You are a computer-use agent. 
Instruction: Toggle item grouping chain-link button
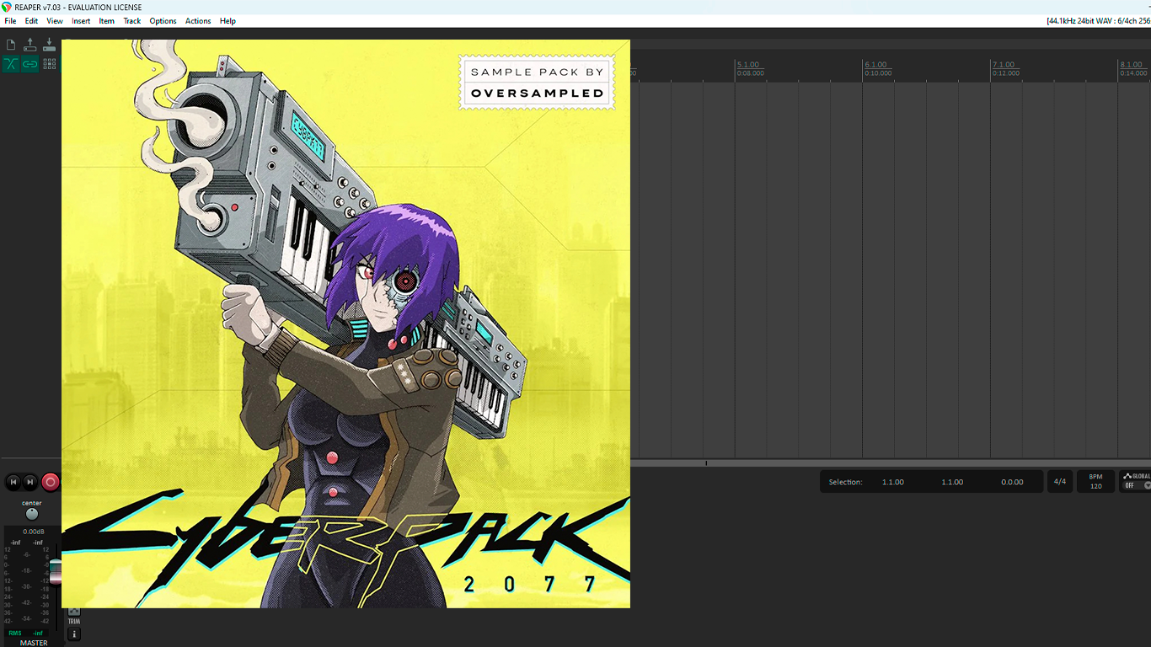click(x=30, y=64)
